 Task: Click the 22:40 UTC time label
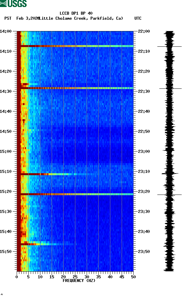tap(144, 111)
